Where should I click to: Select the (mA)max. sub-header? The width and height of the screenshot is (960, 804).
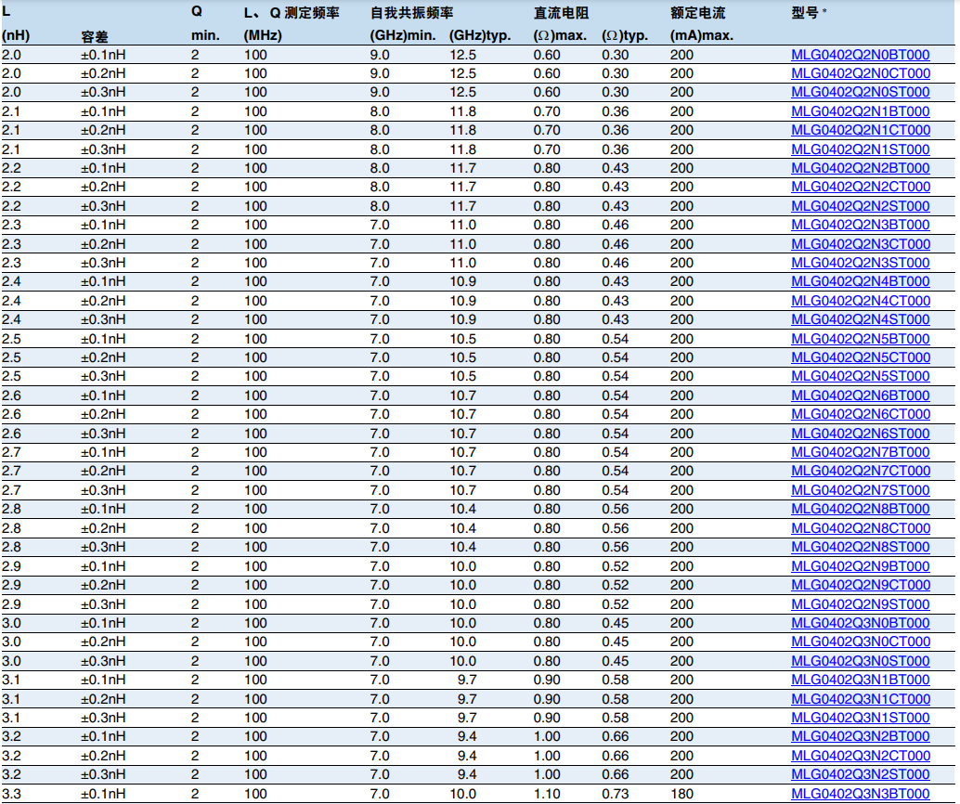(x=702, y=35)
